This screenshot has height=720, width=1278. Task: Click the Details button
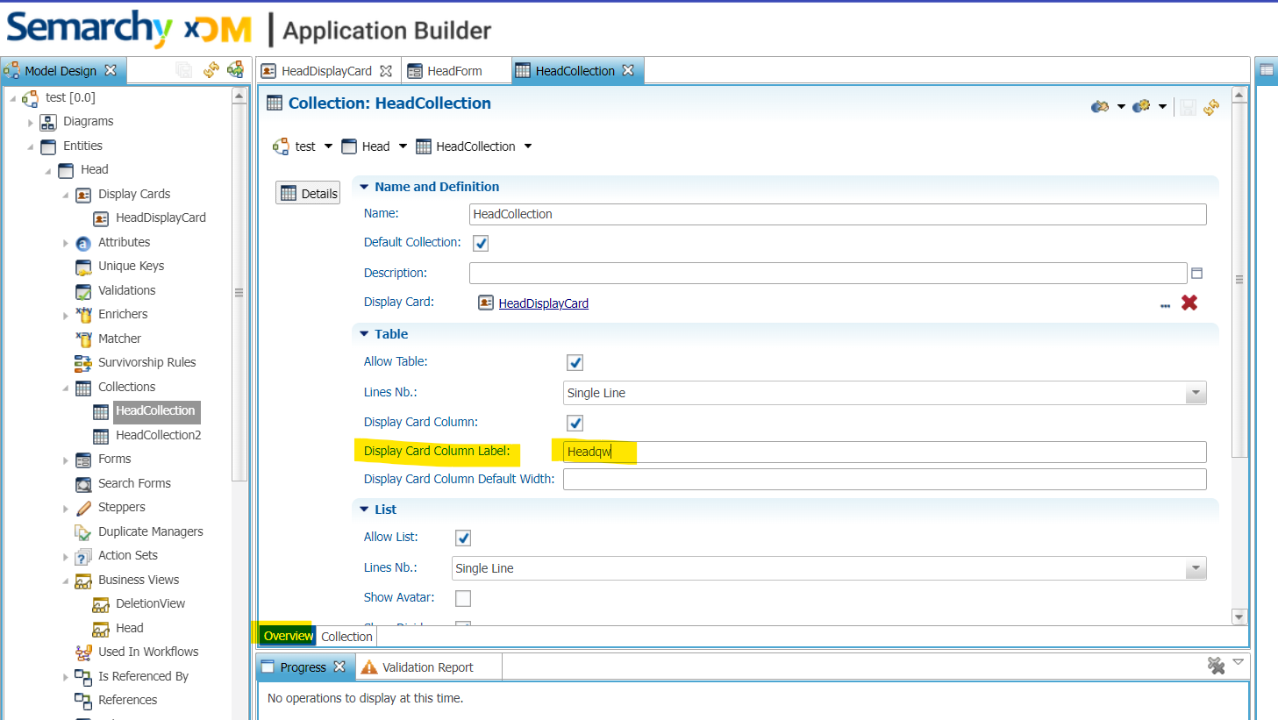[309, 194]
